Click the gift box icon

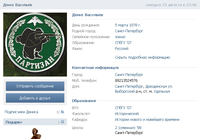coord(62,122)
